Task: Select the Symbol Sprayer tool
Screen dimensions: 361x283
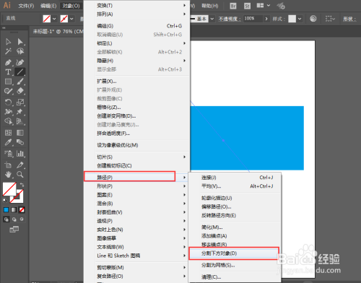Action: click(9, 154)
